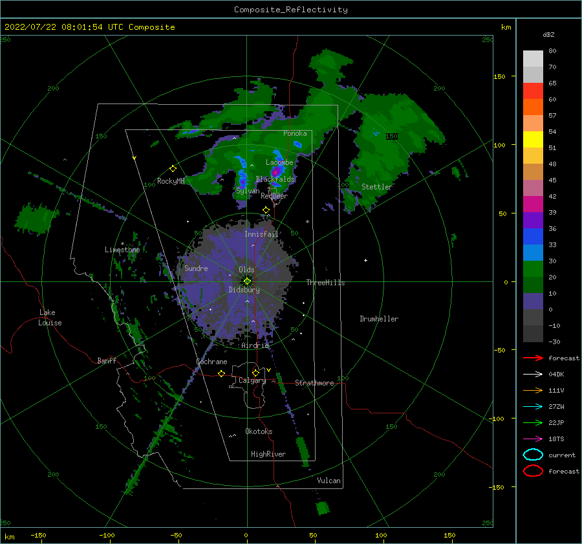
Task: Click the Okotoks city label
Action: (x=259, y=431)
